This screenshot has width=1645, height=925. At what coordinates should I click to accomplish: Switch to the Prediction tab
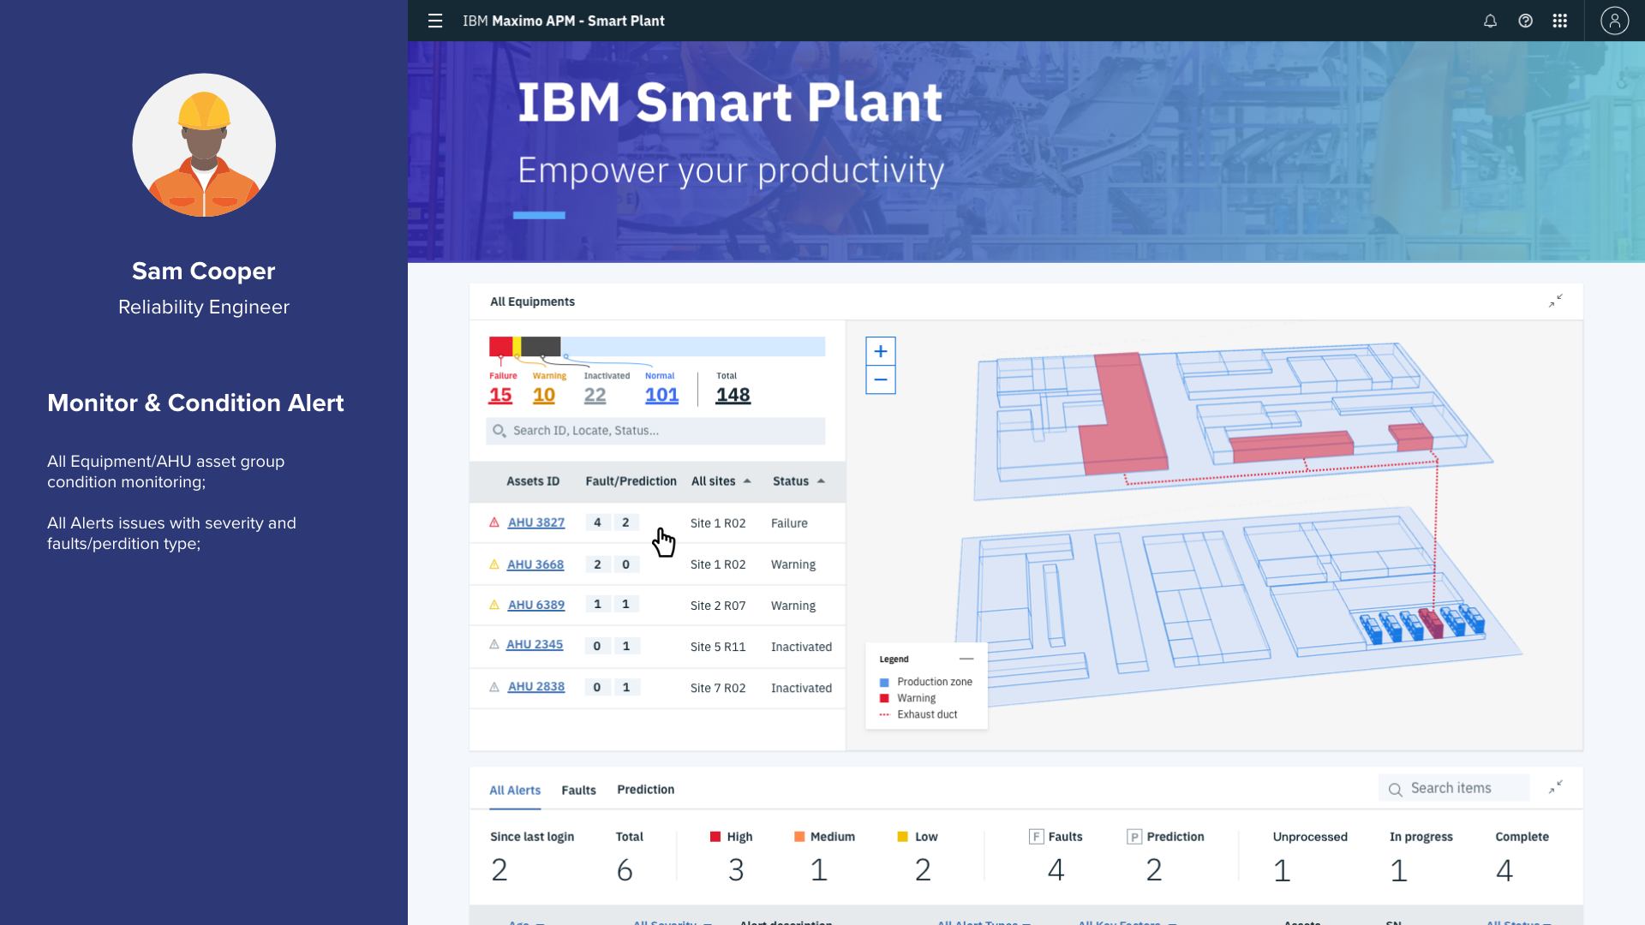click(x=645, y=790)
